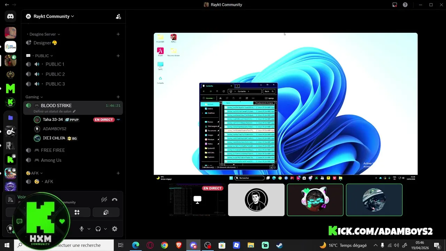Open the MS Store server icon
Viewport: 446px width, 251px height.
(10, 47)
